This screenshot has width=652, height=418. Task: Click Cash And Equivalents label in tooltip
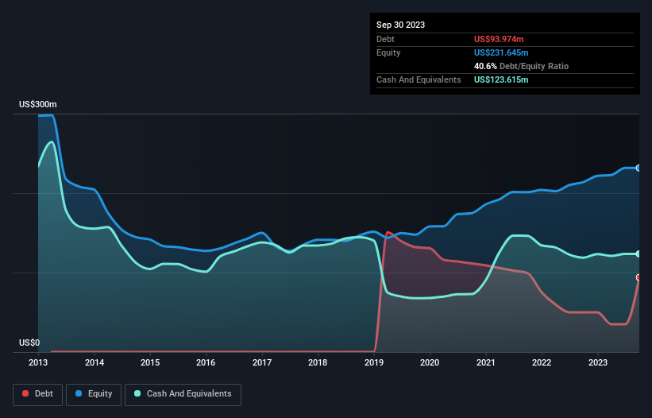(x=419, y=79)
